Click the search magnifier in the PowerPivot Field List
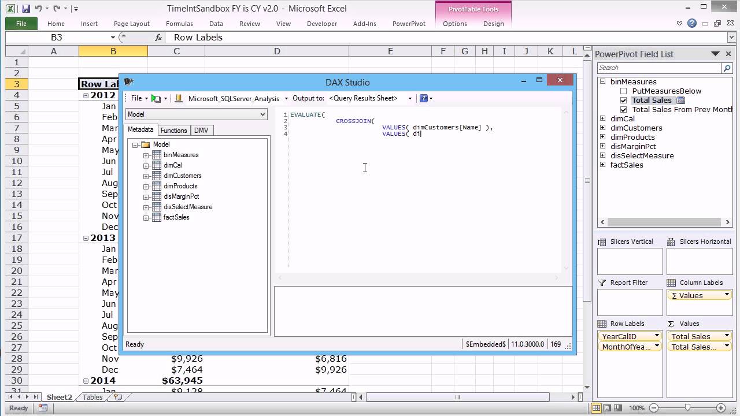 point(727,68)
